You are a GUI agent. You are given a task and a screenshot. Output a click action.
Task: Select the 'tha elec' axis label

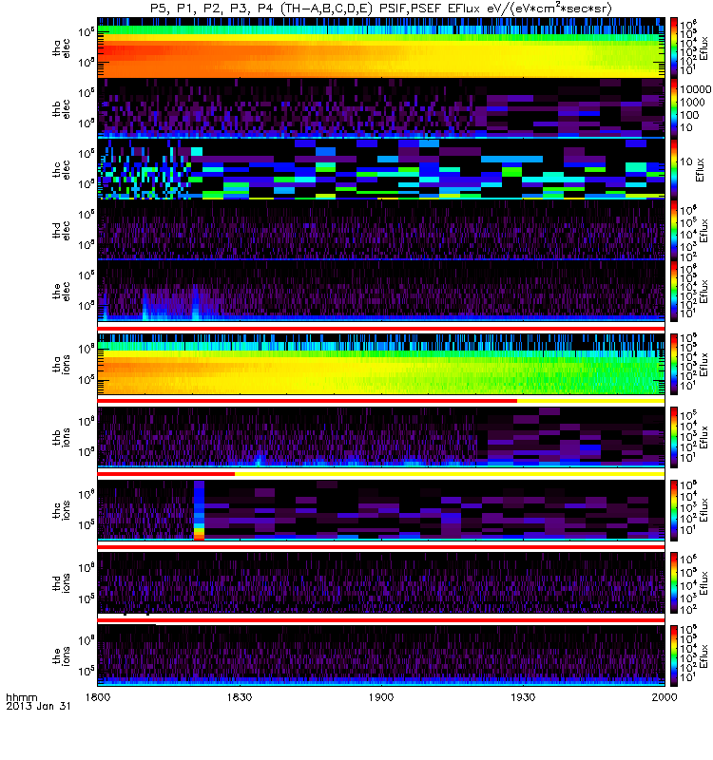point(61,48)
